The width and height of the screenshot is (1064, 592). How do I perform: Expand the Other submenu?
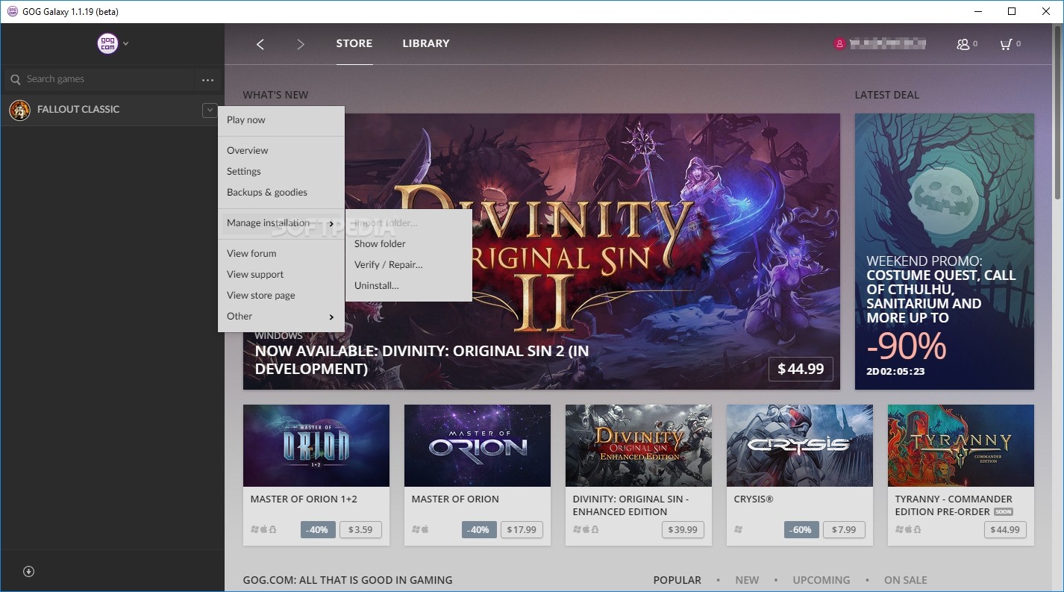pos(281,316)
